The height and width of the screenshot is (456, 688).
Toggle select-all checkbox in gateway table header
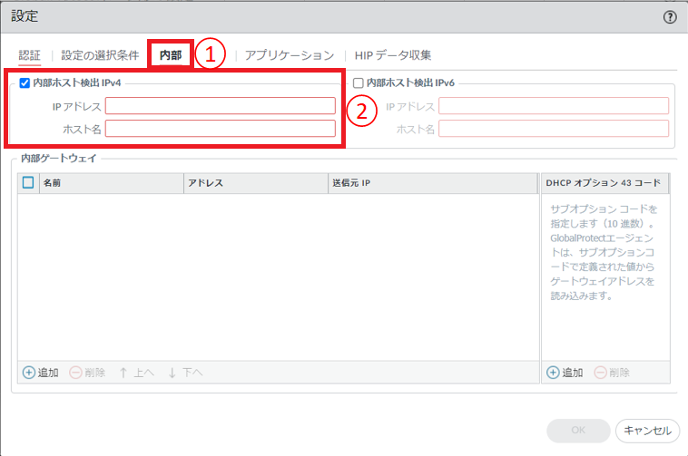click(x=28, y=182)
